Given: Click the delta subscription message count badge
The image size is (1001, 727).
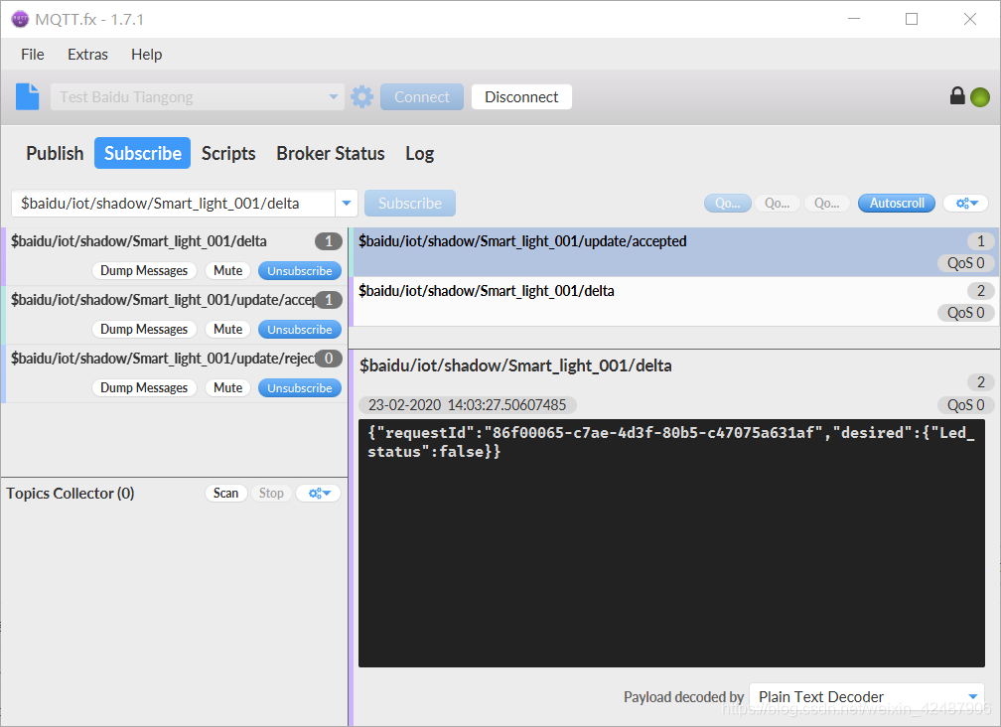Looking at the screenshot, I should [329, 241].
